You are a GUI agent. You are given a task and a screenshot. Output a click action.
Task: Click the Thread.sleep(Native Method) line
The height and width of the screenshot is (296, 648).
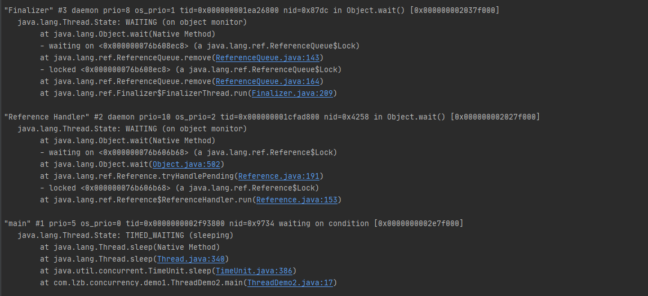pyautogui.click(x=130, y=247)
